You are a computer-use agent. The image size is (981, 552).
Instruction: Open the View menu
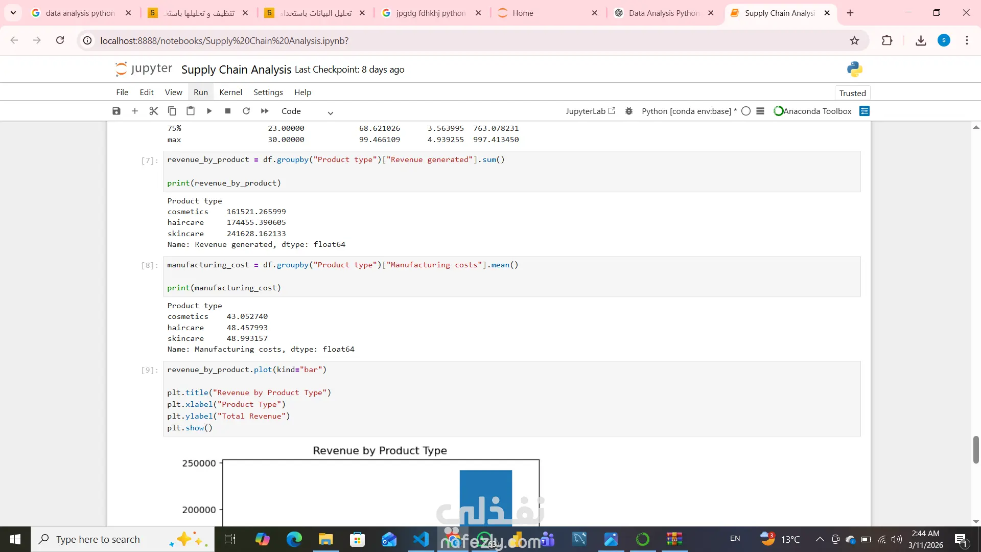pos(174,92)
